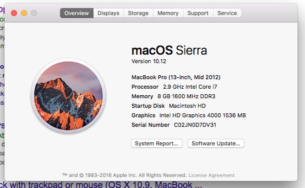Screen dimensions: 305x188
Task: Close the About This Mac window
Action: (14, 13)
